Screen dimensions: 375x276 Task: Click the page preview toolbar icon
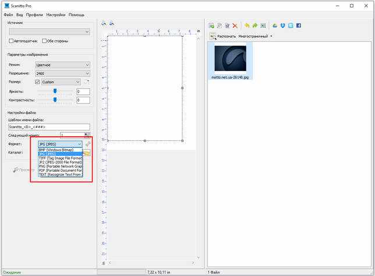[219, 26]
